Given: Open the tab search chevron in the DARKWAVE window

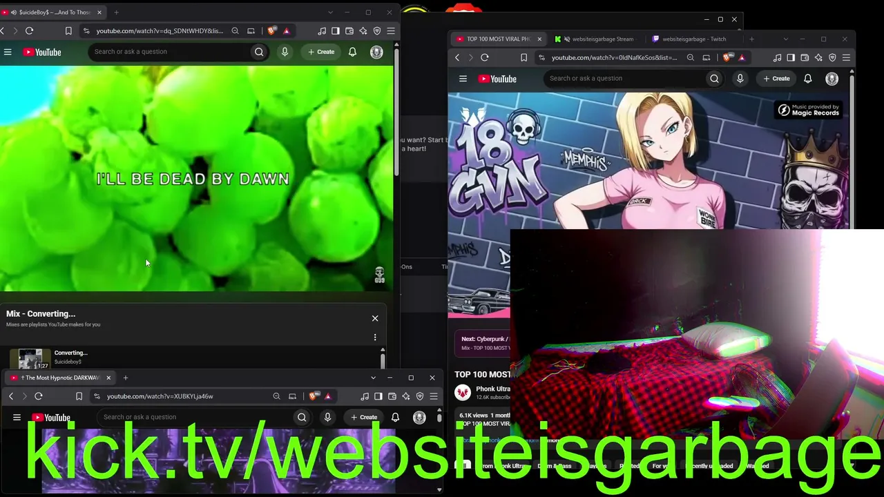Looking at the screenshot, I should 373,378.
